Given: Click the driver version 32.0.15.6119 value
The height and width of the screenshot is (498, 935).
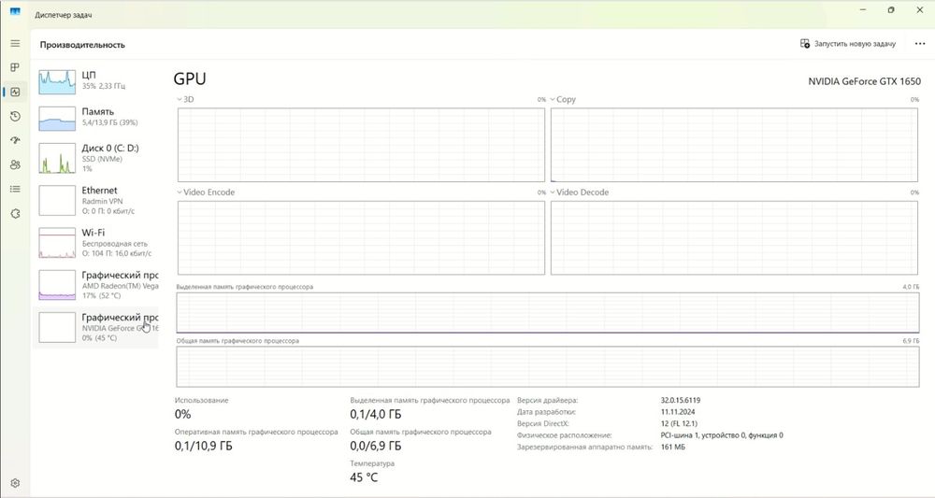Looking at the screenshot, I should (681, 400).
